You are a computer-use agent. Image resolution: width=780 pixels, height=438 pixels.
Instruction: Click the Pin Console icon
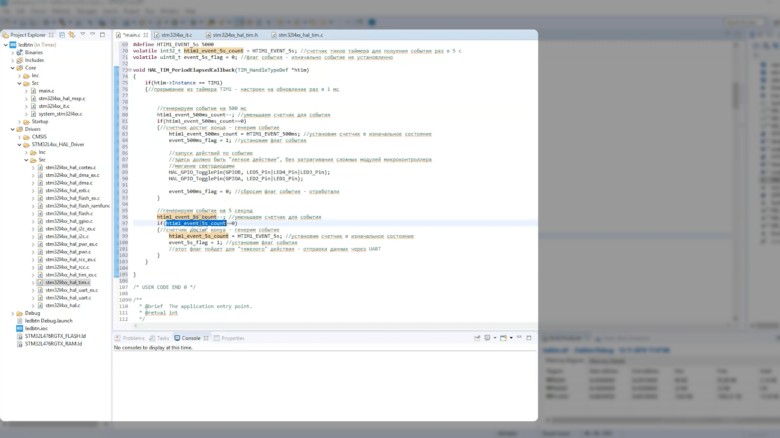point(477,338)
